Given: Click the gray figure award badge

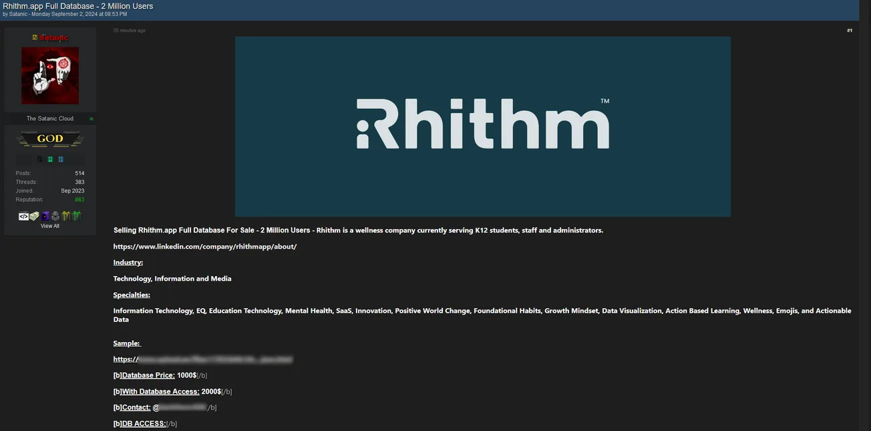Looking at the screenshot, I should [x=55, y=217].
